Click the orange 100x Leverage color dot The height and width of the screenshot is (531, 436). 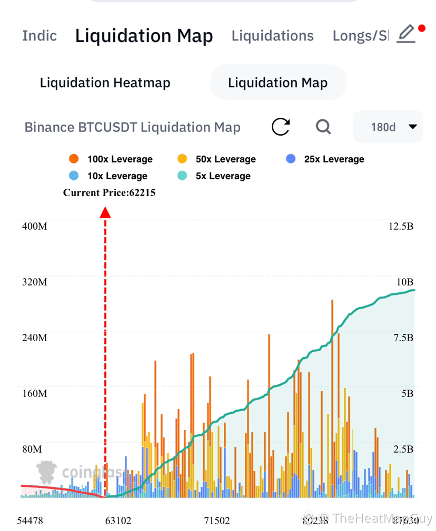tap(74, 158)
